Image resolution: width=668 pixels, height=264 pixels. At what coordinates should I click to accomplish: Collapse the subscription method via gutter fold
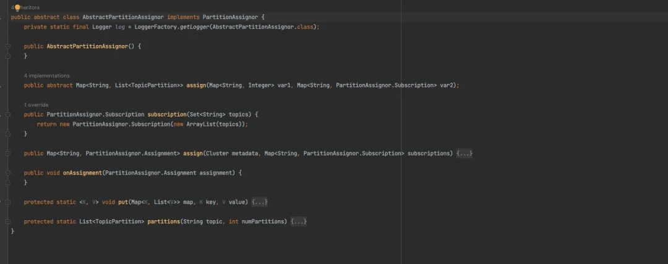click(8, 115)
